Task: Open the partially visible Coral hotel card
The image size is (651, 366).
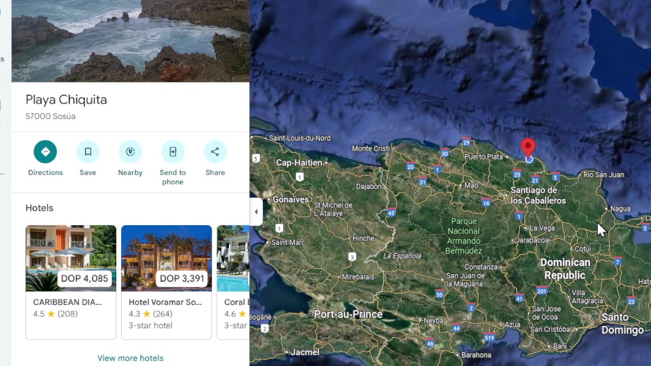Action: (233, 282)
